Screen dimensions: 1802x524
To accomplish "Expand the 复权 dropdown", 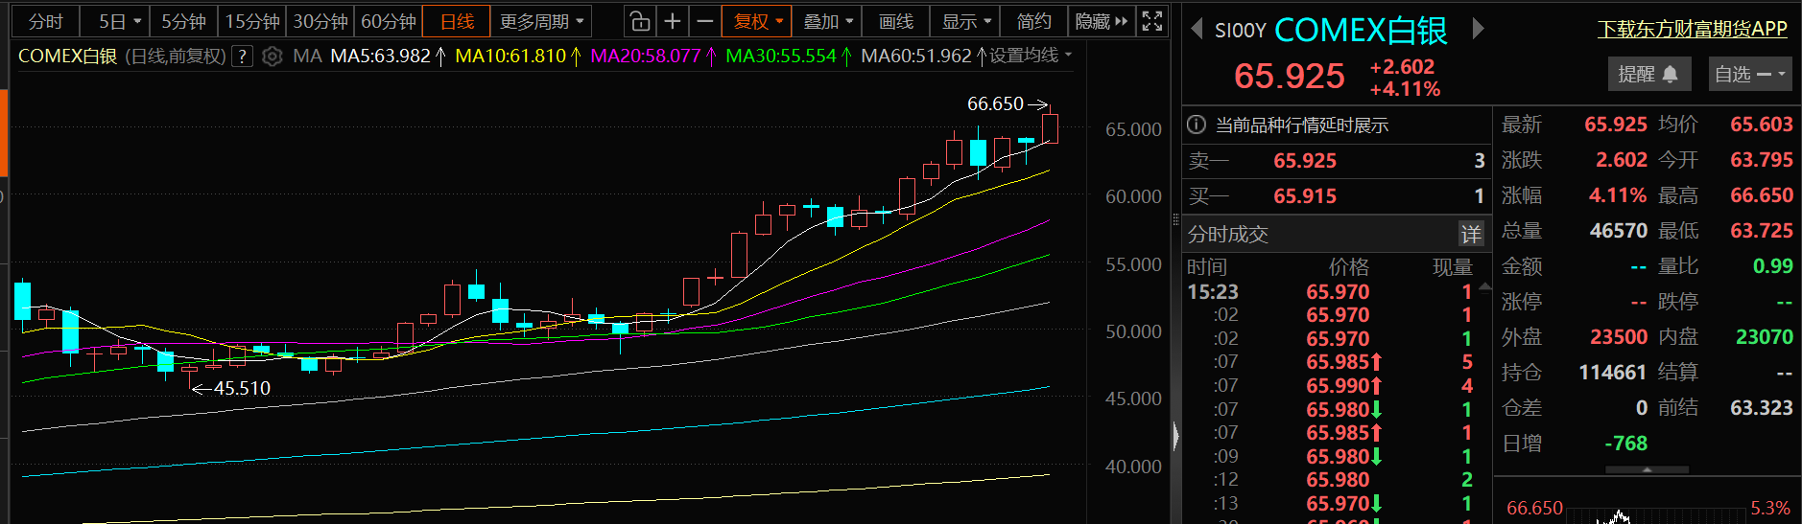I will (758, 21).
